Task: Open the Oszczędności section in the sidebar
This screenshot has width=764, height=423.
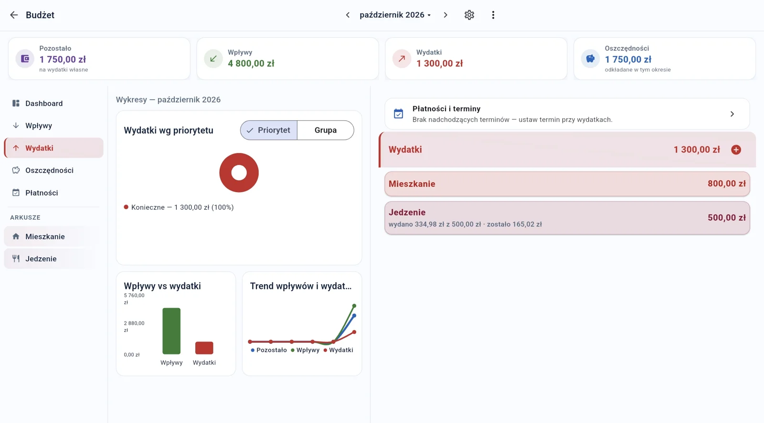Action: point(53,170)
